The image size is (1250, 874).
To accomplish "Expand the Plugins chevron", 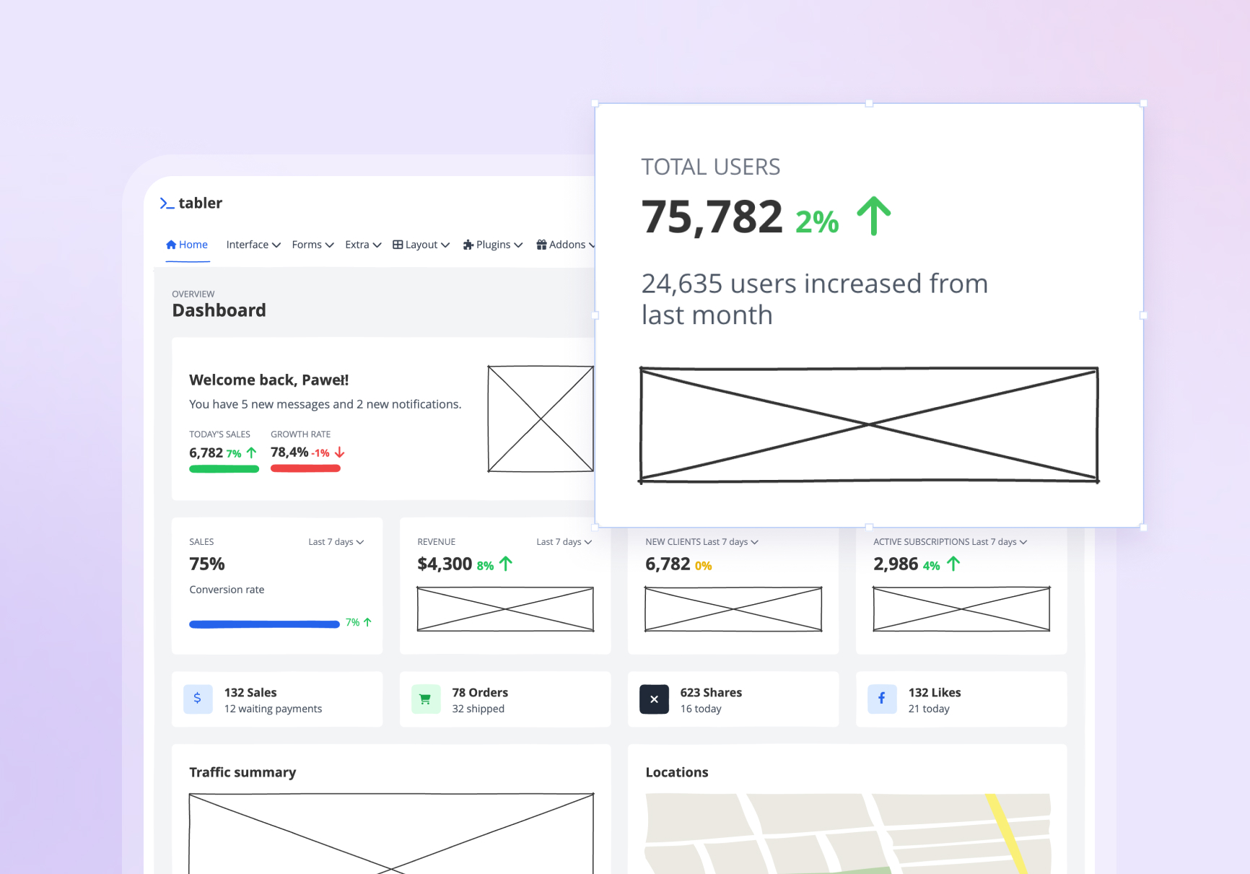I will (x=518, y=245).
